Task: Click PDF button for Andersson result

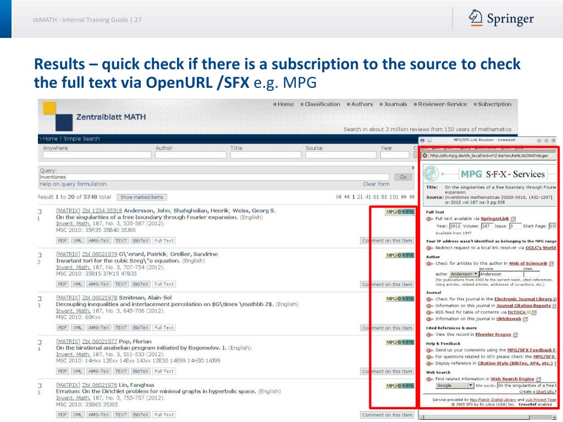Action: tap(63, 241)
